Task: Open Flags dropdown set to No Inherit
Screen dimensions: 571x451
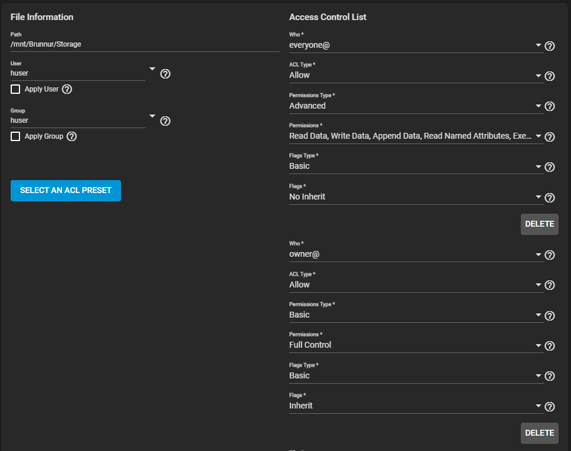Action: pyautogui.click(x=416, y=197)
